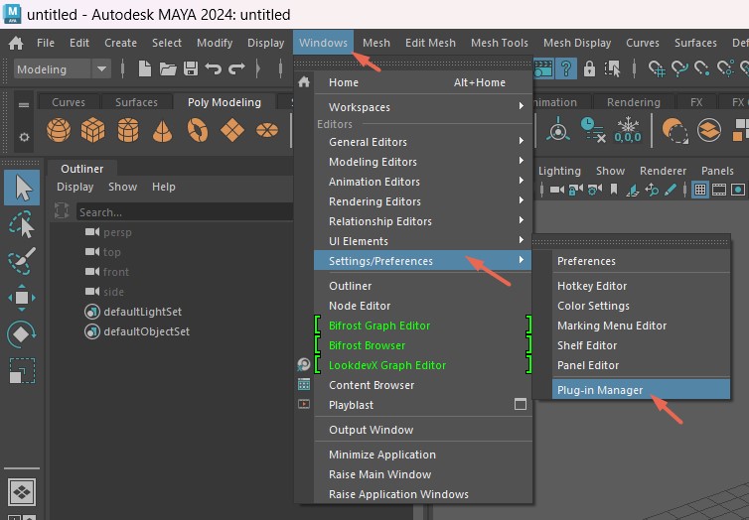Screen dimensions: 749x520
Task: Open the Hotkey Editor menu entry
Action: tap(641, 286)
